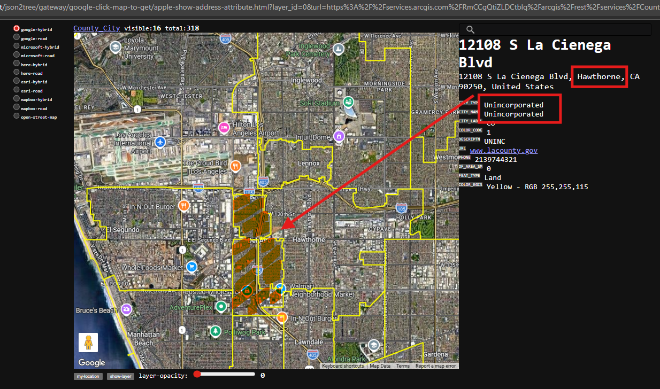Image resolution: width=660 pixels, height=389 pixels.
Task: Click the Hilton hotel pink marker
Action: coord(224,128)
